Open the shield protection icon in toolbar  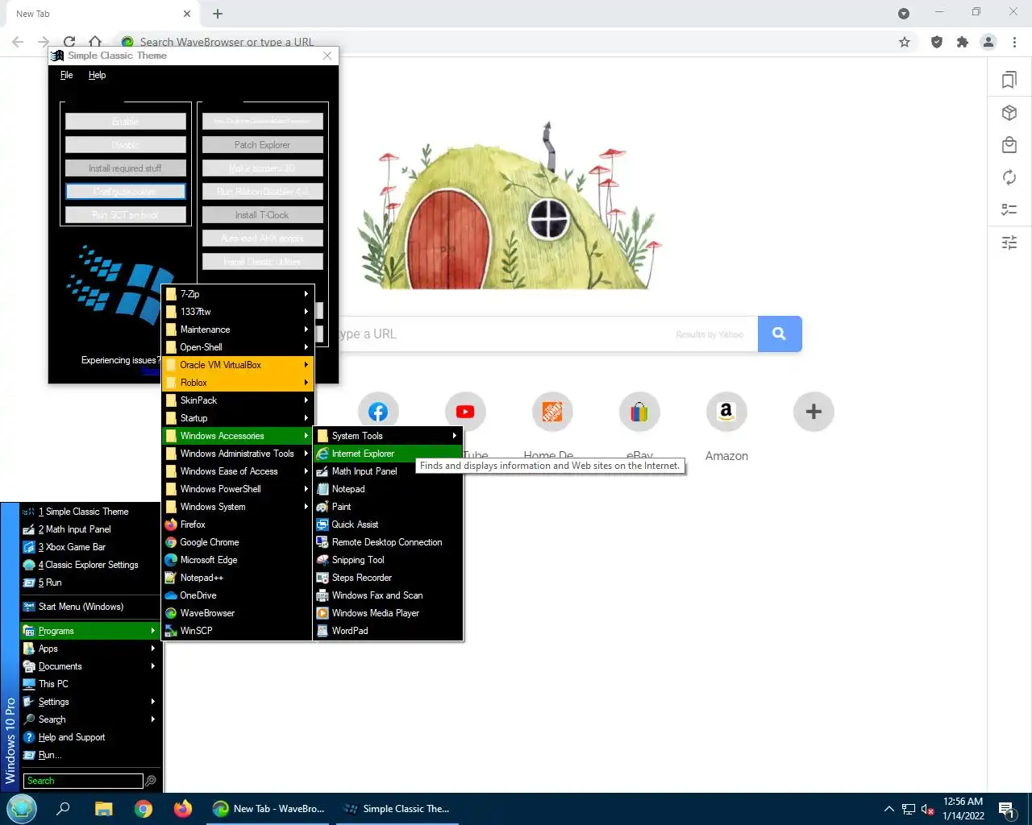pyautogui.click(x=936, y=42)
